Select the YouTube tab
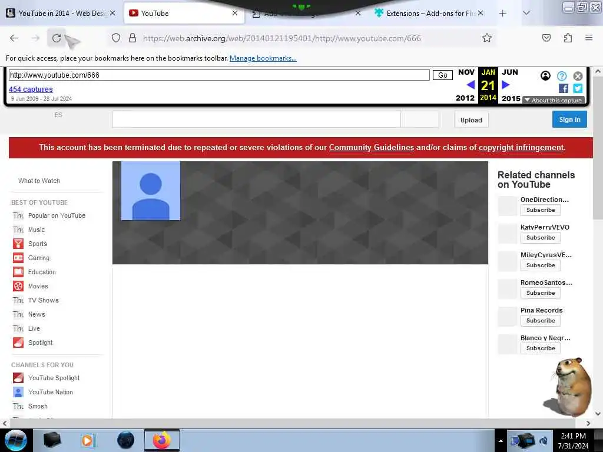 [184, 14]
